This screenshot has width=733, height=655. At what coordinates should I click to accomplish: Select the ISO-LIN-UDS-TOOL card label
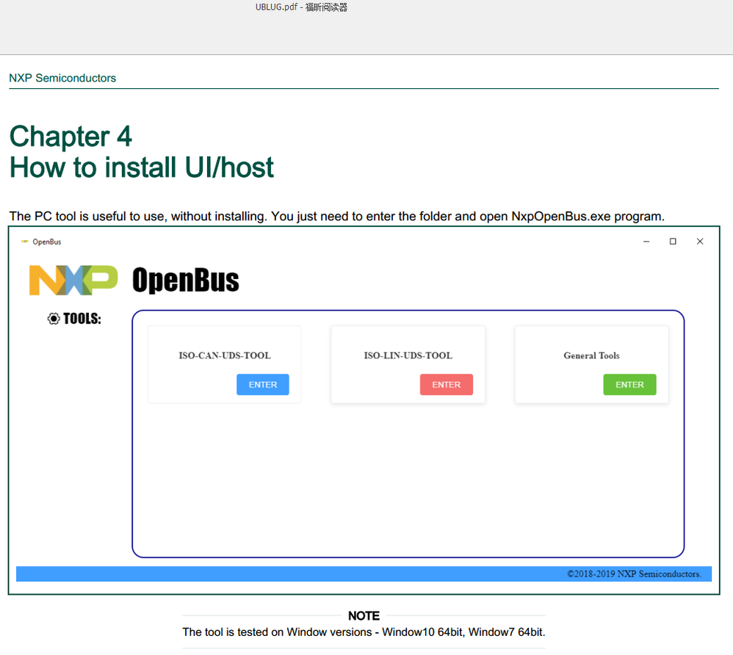click(x=408, y=355)
